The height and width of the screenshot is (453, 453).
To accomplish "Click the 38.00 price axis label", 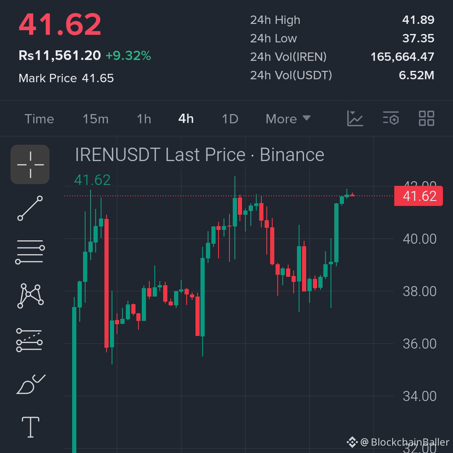I will coord(419,292).
